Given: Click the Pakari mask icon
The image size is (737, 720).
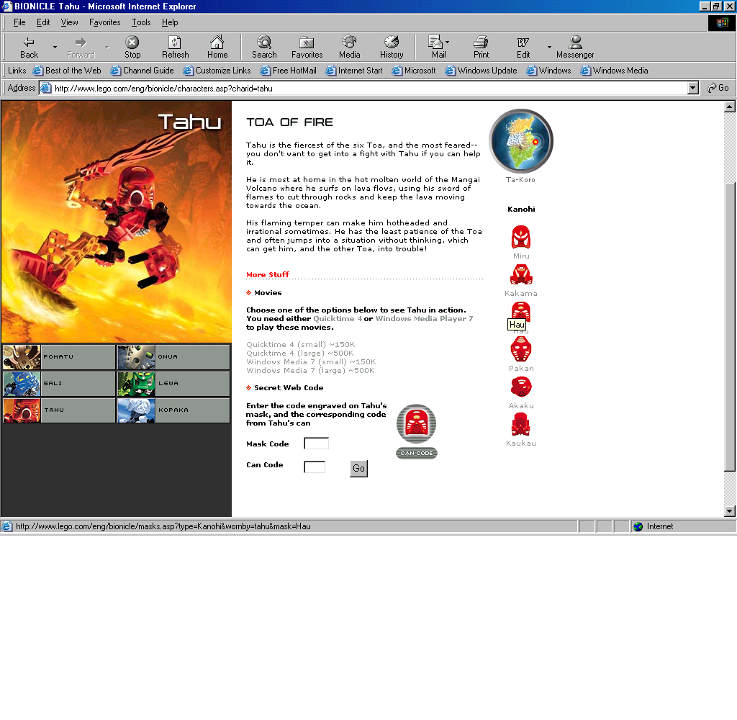Looking at the screenshot, I should pyautogui.click(x=521, y=349).
